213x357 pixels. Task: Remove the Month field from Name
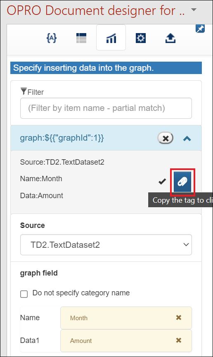[179, 317]
